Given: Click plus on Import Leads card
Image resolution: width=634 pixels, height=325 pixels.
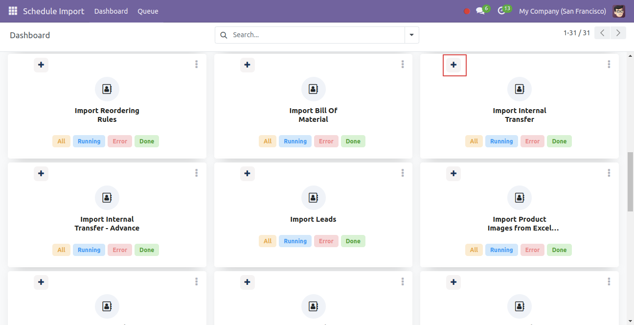Looking at the screenshot, I should coord(248,173).
